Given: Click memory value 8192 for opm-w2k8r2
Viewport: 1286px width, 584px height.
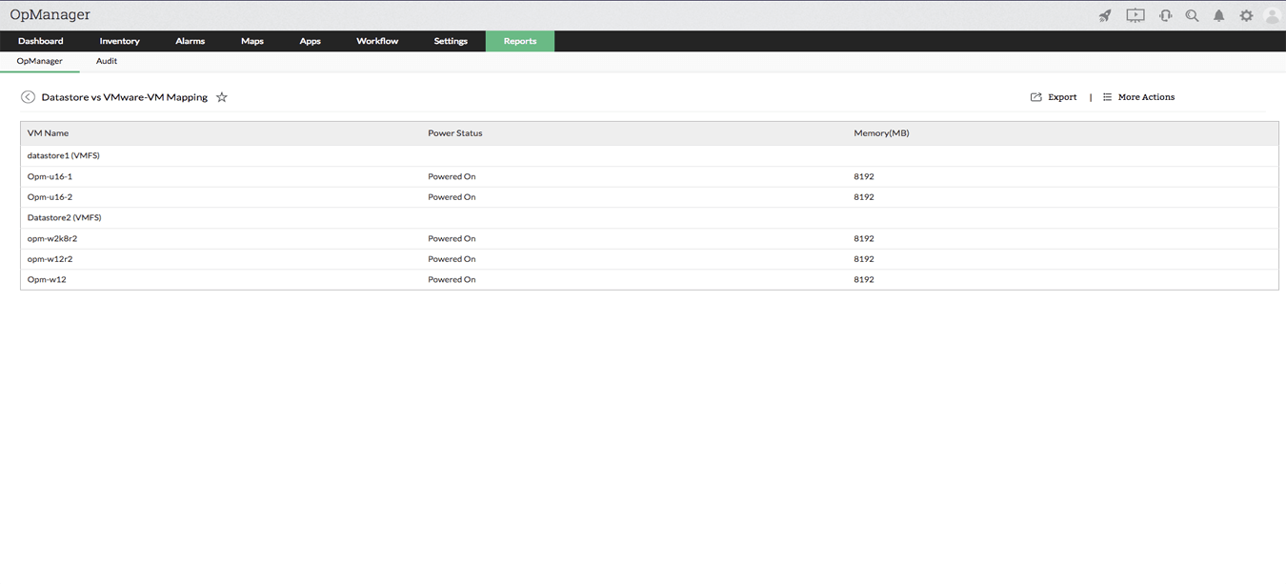Looking at the screenshot, I should (x=864, y=238).
